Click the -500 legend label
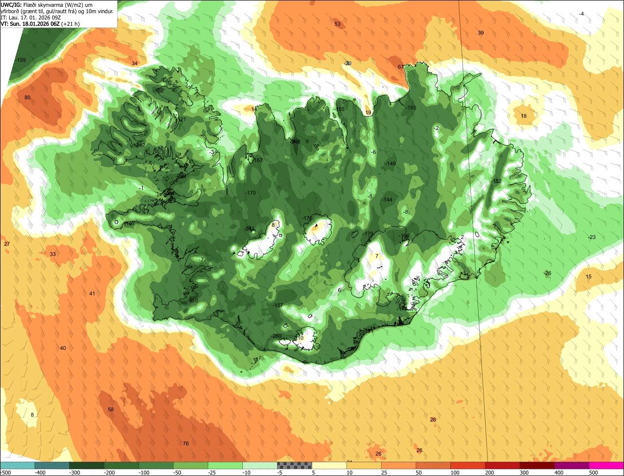The width and height of the screenshot is (624, 476). point(5,473)
